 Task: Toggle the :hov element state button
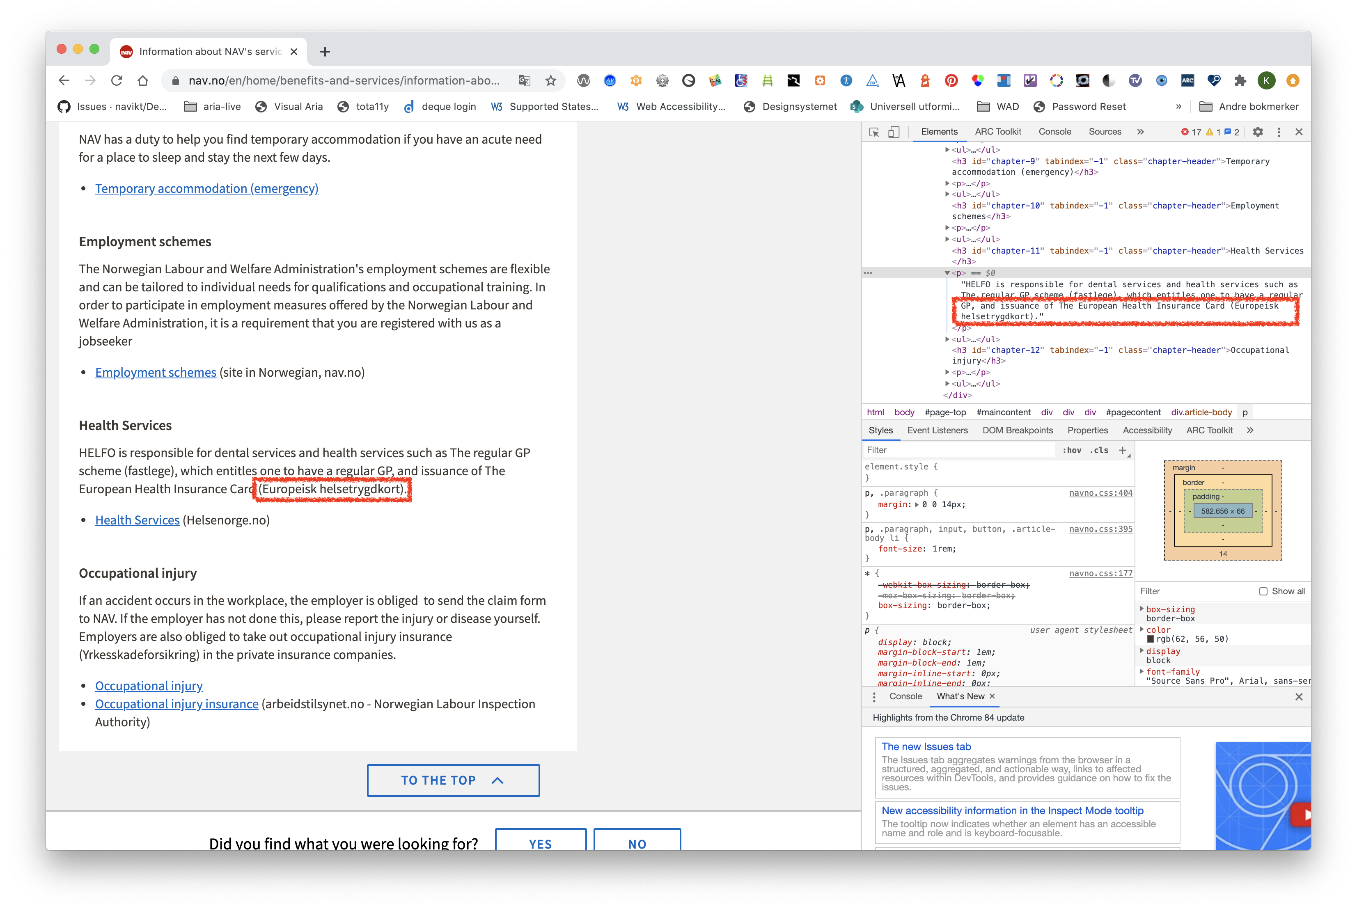(1072, 450)
